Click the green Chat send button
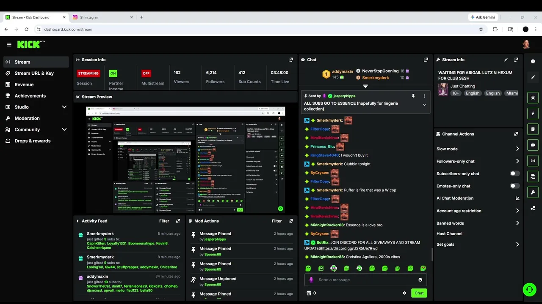The image size is (542, 304). click(x=419, y=293)
